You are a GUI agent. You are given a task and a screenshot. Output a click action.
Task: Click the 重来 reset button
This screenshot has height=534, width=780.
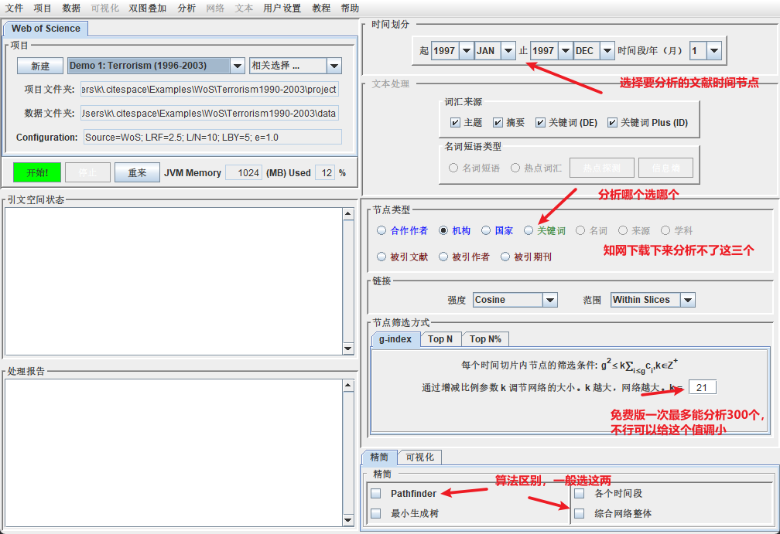137,172
